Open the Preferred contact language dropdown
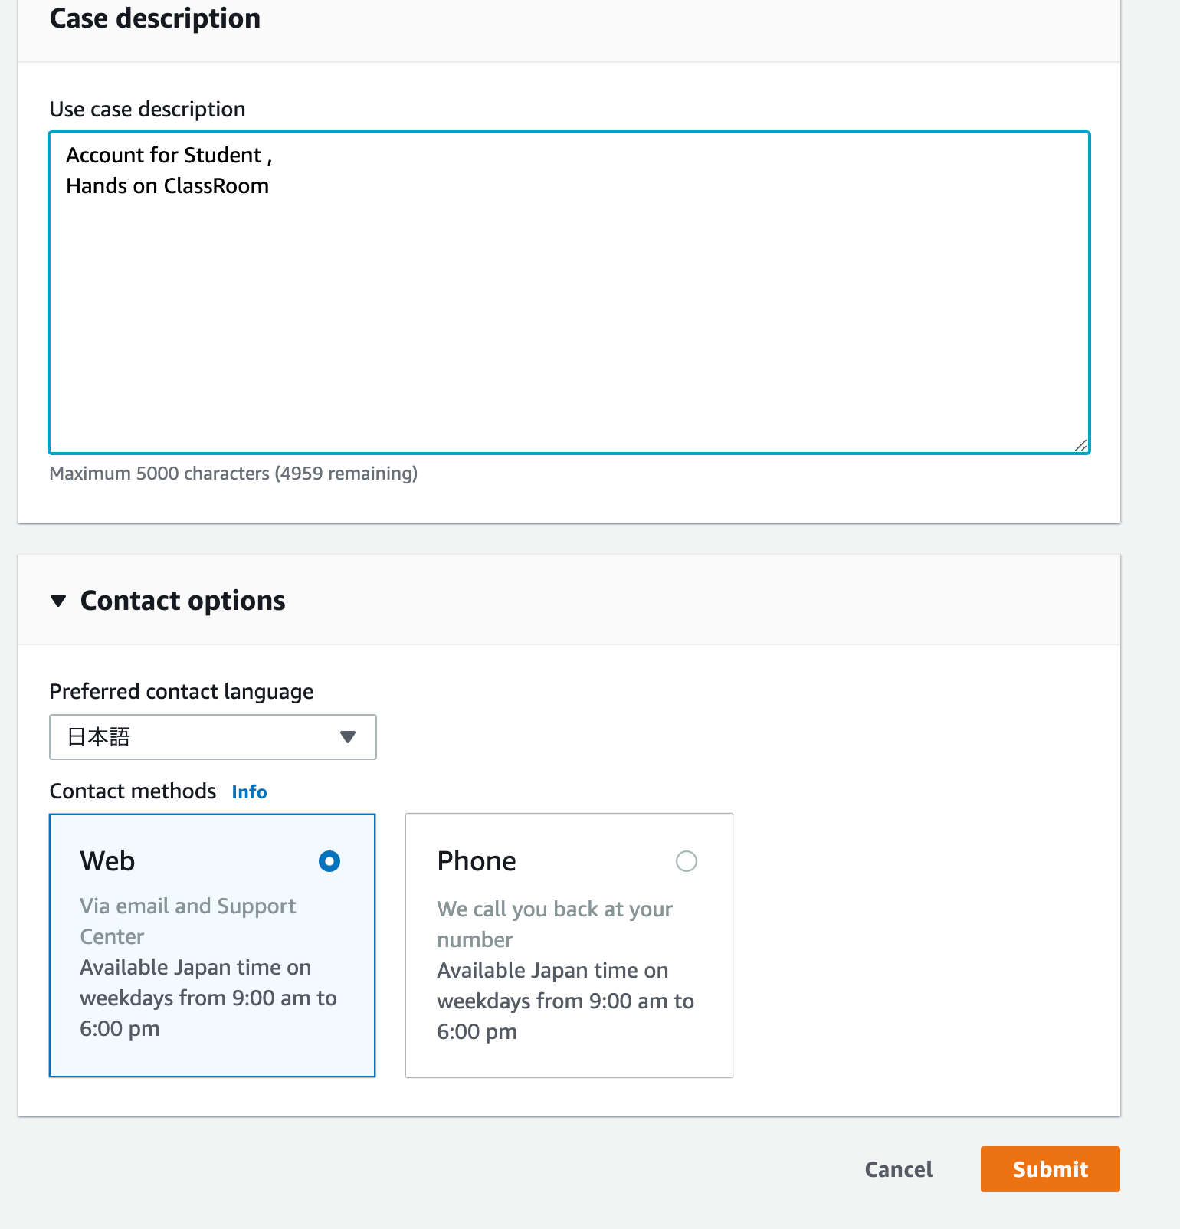The height and width of the screenshot is (1229, 1180). coord(213,737)
